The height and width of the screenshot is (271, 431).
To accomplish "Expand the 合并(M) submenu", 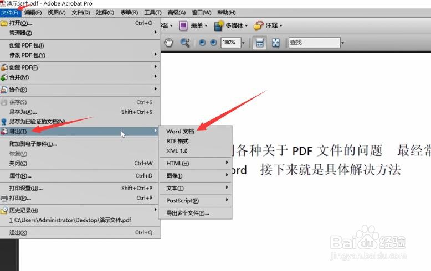I will [x=80, y=77].
